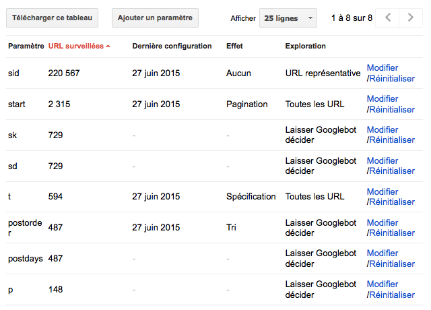Click 'Modifier' link for p parameter
The image size is (431, 310).
point(383,284)
